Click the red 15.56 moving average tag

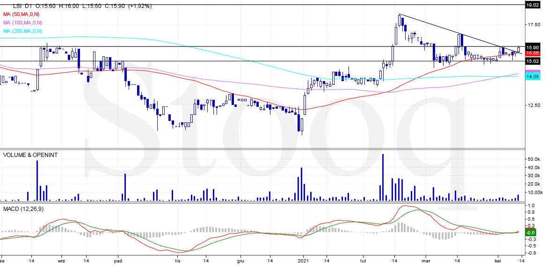[x=533, y=53]
